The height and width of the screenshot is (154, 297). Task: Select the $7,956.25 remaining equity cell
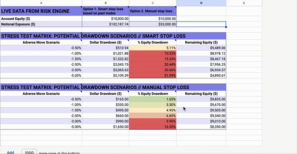click(201, 65)
